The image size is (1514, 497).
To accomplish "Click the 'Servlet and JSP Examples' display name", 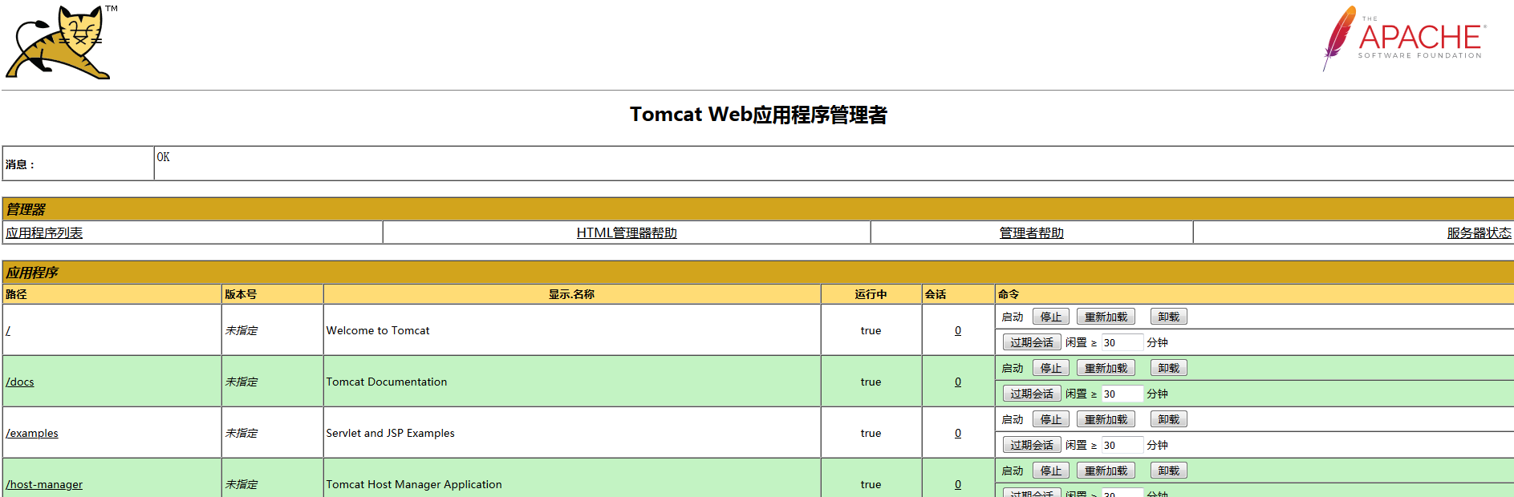I will point(390,433).
